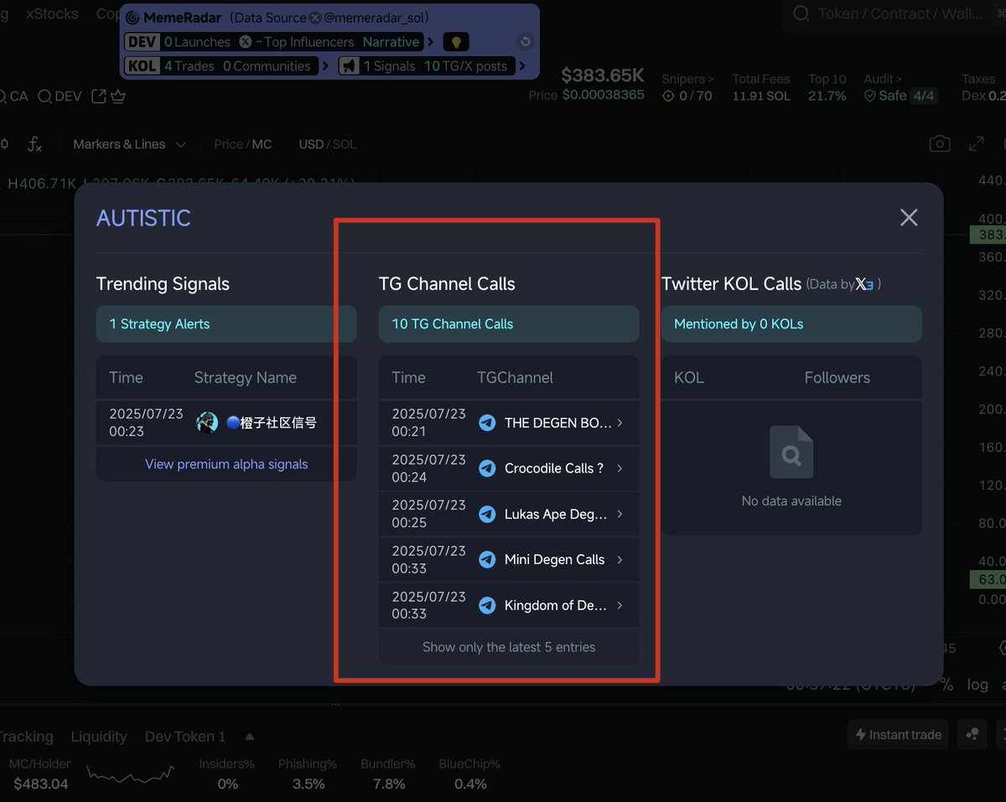Click the strategy avatar next to 橙子社区信号
Image resolution: width=1006 pixels, height=802 pixels.
tap(207, 423)
